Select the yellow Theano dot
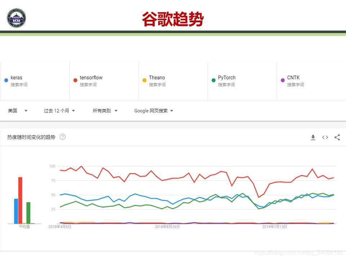This screenshot has width=346, height=259. pyautogui.click(x=144, y=80)
